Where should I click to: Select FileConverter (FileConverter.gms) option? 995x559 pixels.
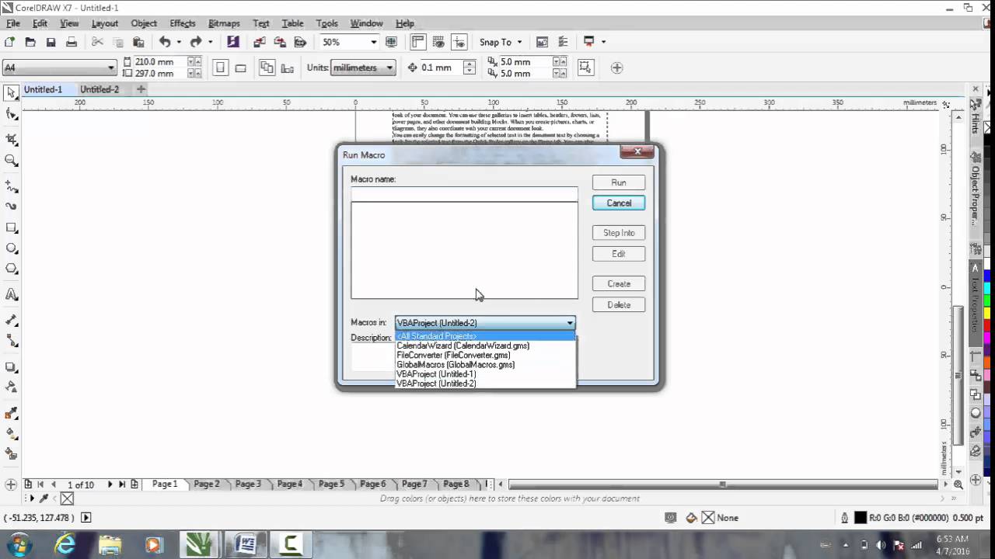(x=486, y=355)
